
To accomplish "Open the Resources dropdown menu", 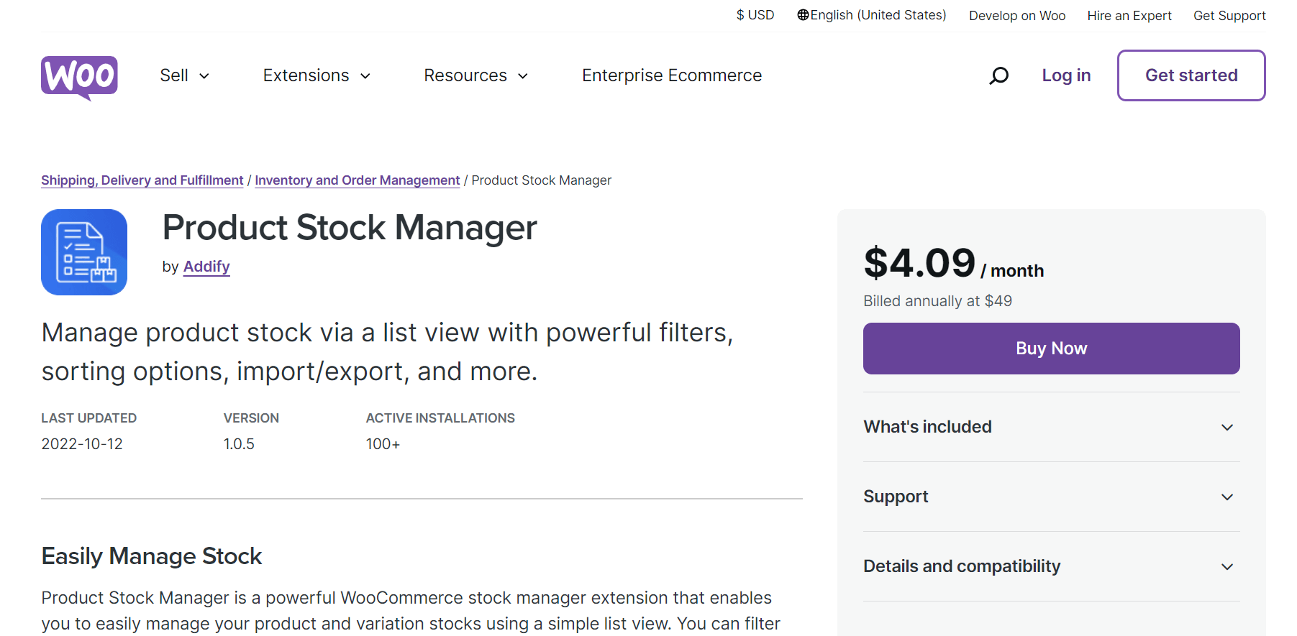I will (475, 75).
